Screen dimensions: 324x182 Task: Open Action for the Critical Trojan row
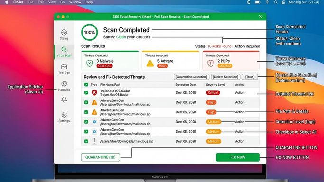point(240,92)
